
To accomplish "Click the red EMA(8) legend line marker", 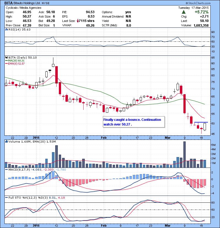I will point(6,63).
